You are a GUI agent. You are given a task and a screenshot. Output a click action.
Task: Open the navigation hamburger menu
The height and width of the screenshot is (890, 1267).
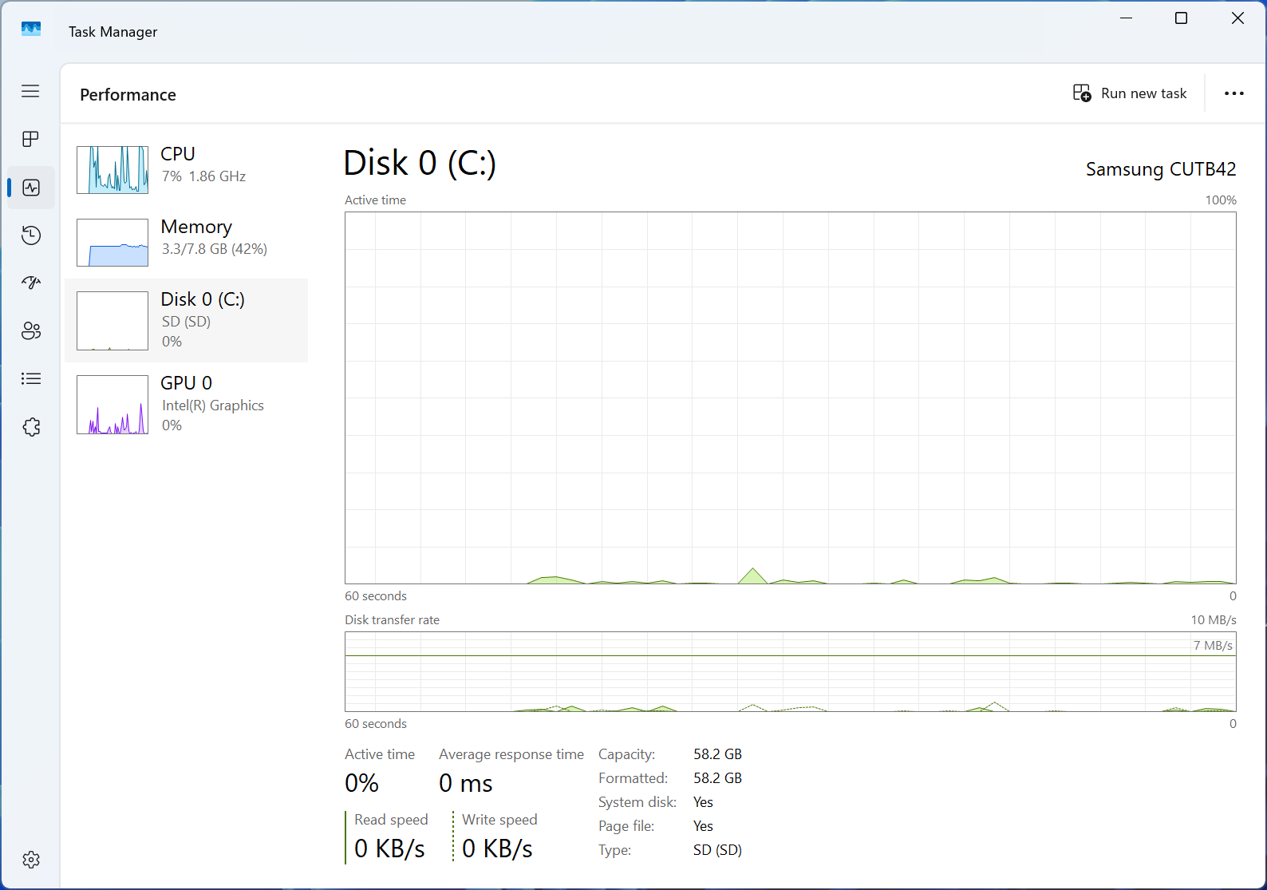[30, 91]
